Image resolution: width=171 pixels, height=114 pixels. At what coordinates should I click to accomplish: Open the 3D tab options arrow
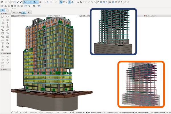(77, 16)
